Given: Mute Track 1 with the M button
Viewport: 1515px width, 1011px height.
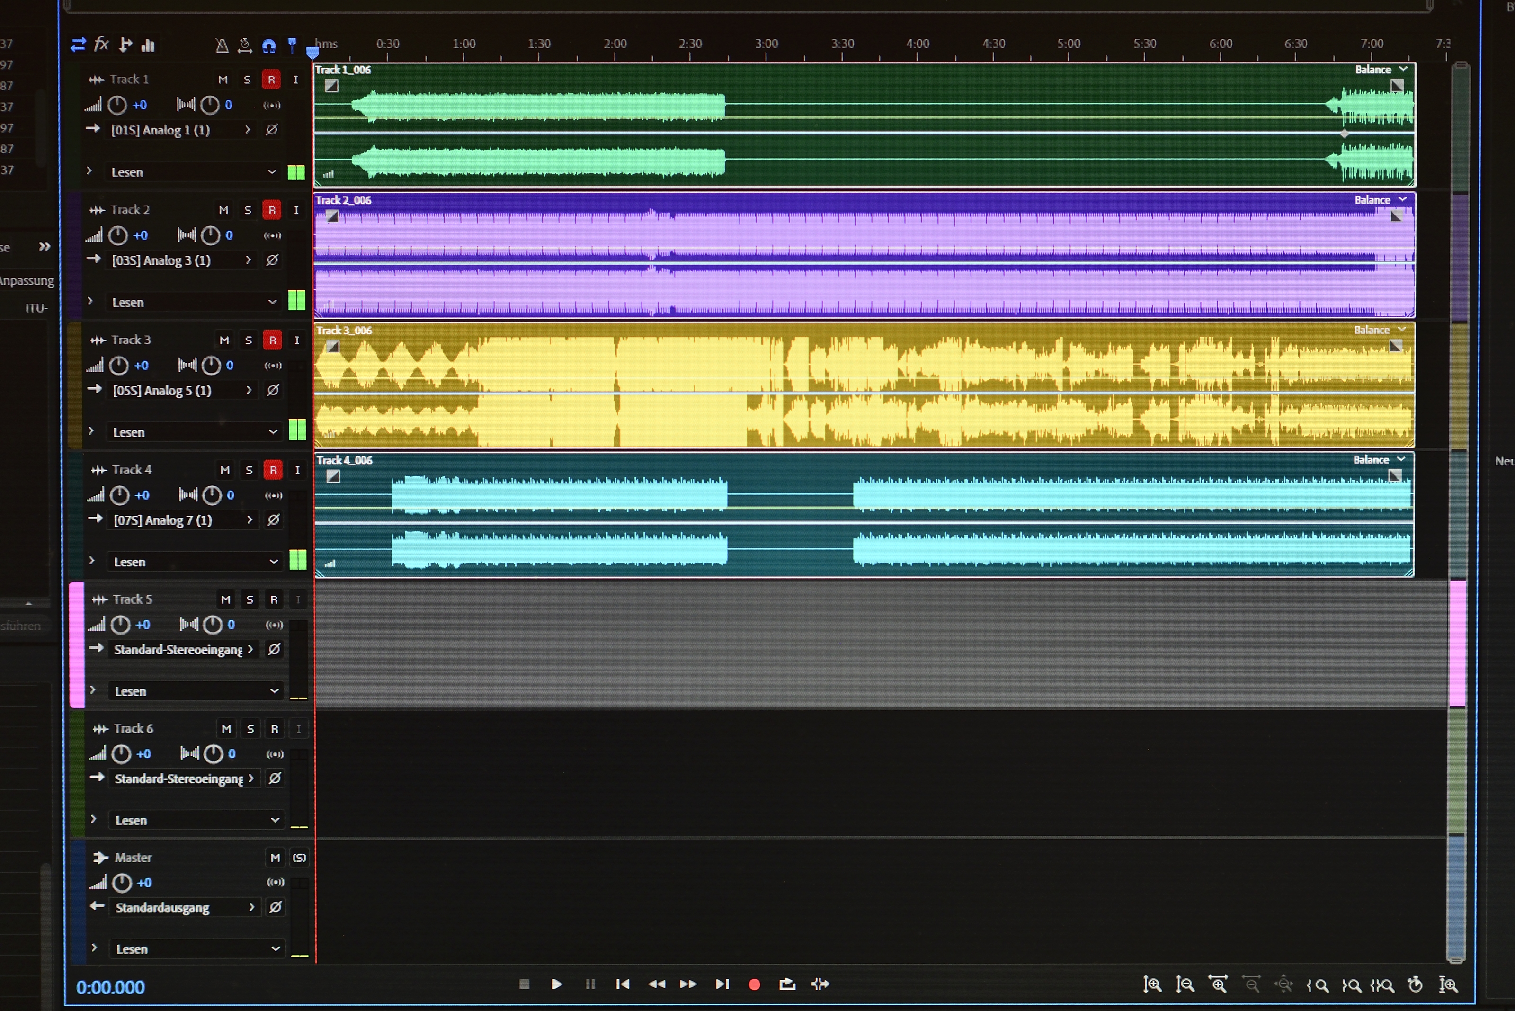Looking at the screenshot, I should [223, 80].
